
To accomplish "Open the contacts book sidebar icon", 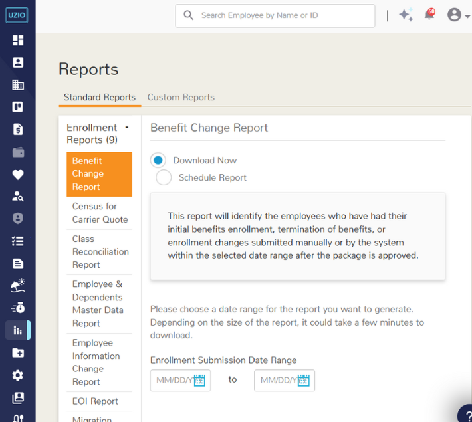I will click(18, 398).
